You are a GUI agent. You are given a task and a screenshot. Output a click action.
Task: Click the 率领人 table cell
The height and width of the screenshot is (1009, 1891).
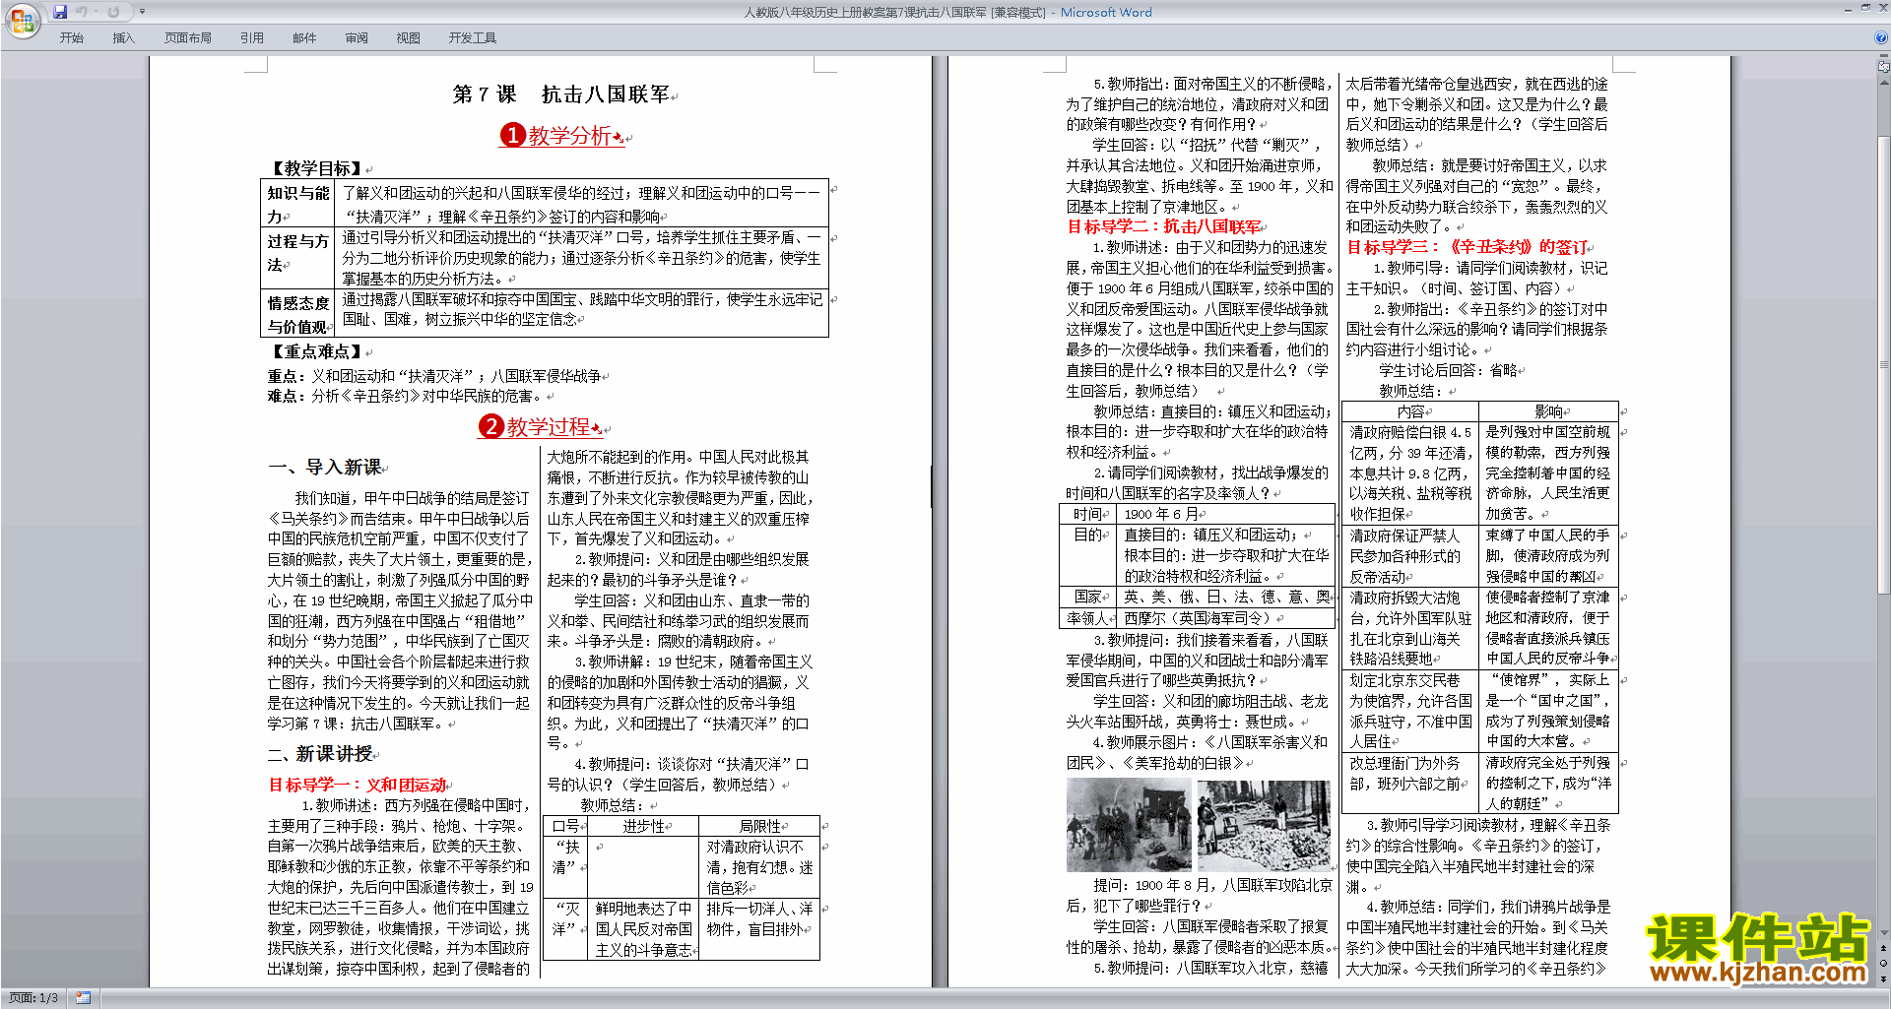click(x=1087, y=618)
